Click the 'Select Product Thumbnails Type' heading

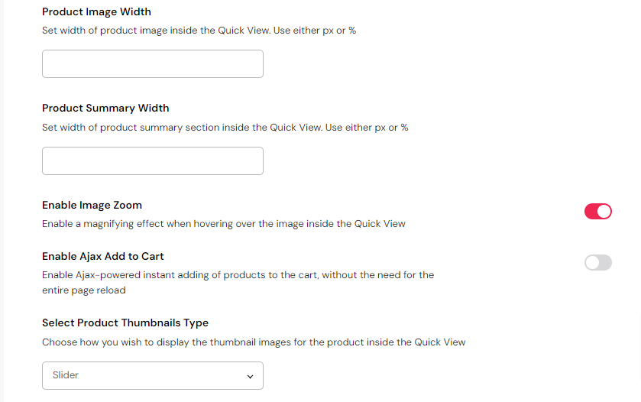pyautogui.click(x=125, y=323)
